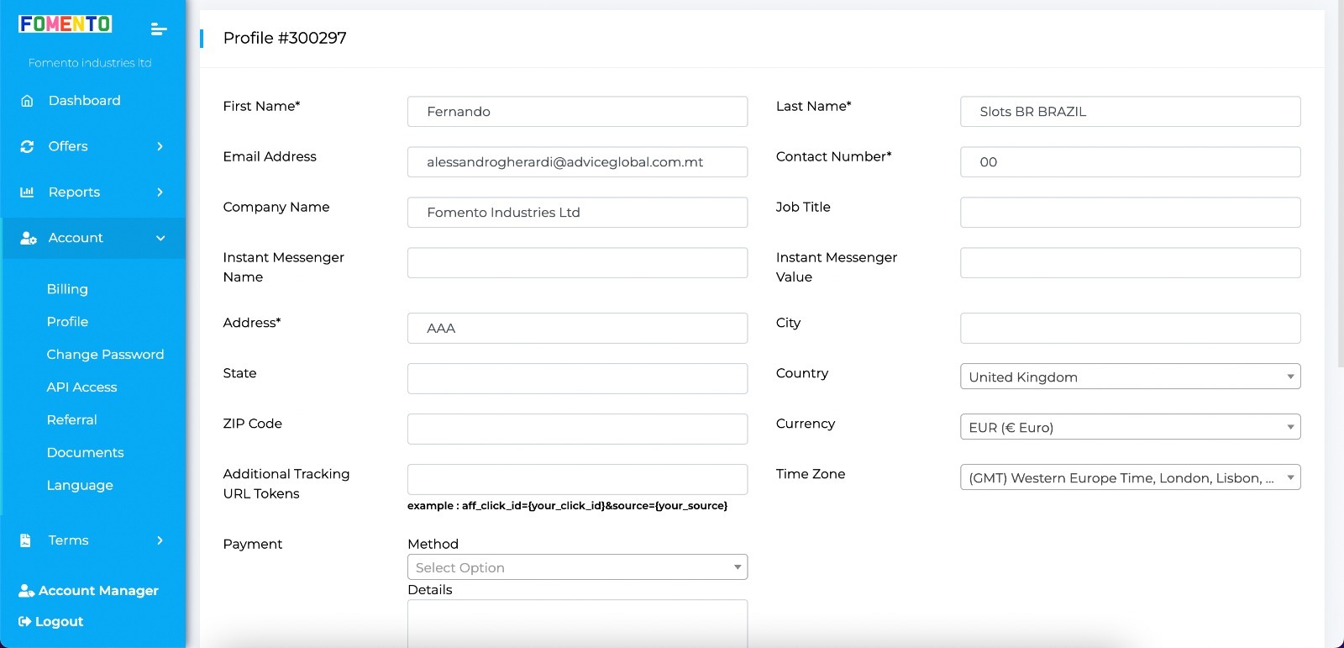Expand the Terms submenu chevron

[160, 540]
